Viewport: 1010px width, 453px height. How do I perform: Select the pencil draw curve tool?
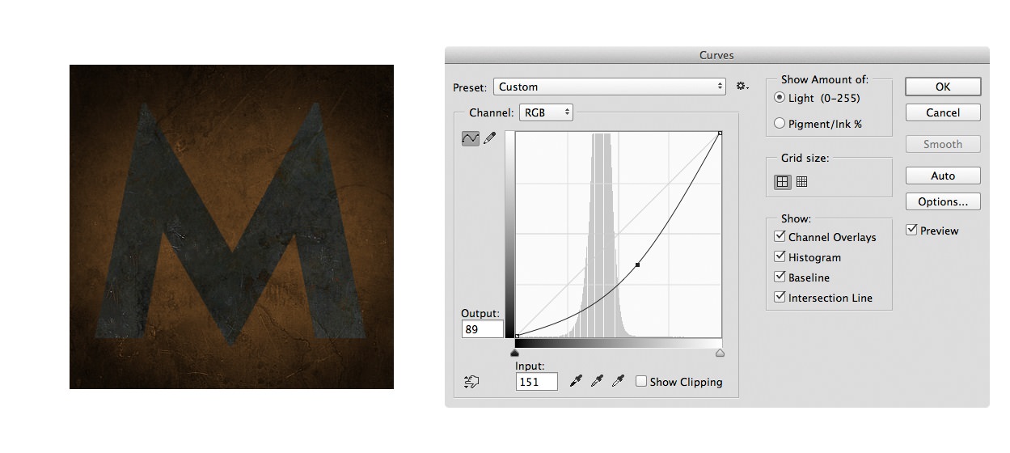[489, 139]
